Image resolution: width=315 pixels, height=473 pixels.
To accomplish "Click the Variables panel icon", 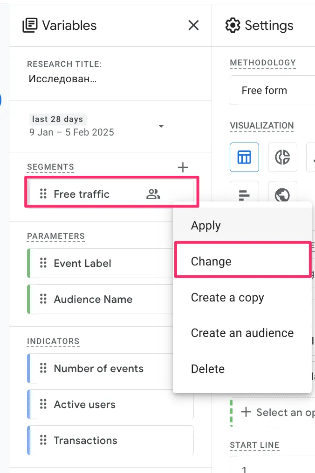I will (30, 25).
